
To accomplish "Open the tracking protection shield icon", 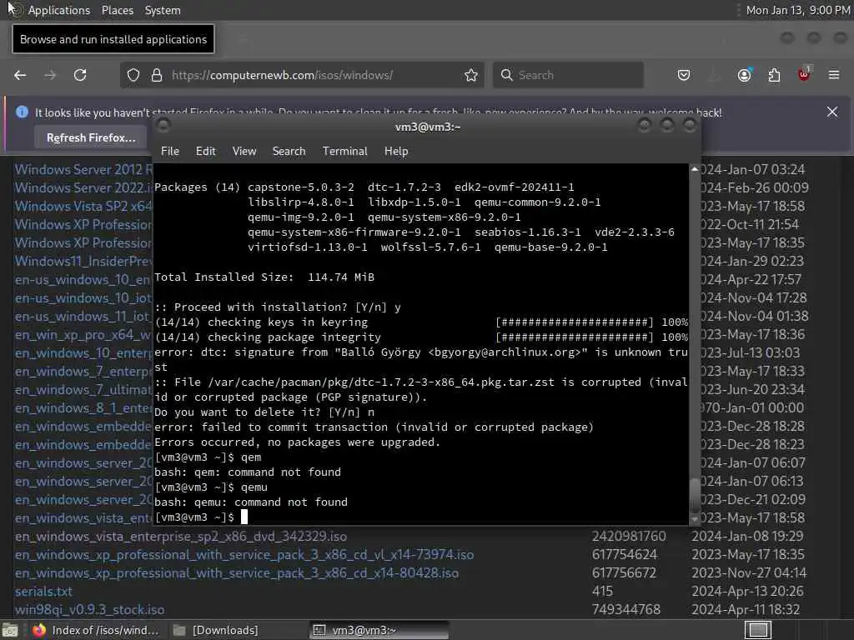I will click(133, 75).
